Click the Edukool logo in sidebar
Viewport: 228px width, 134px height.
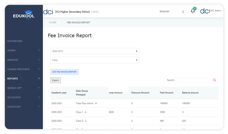pyautogui.click(x=24, y=15)
